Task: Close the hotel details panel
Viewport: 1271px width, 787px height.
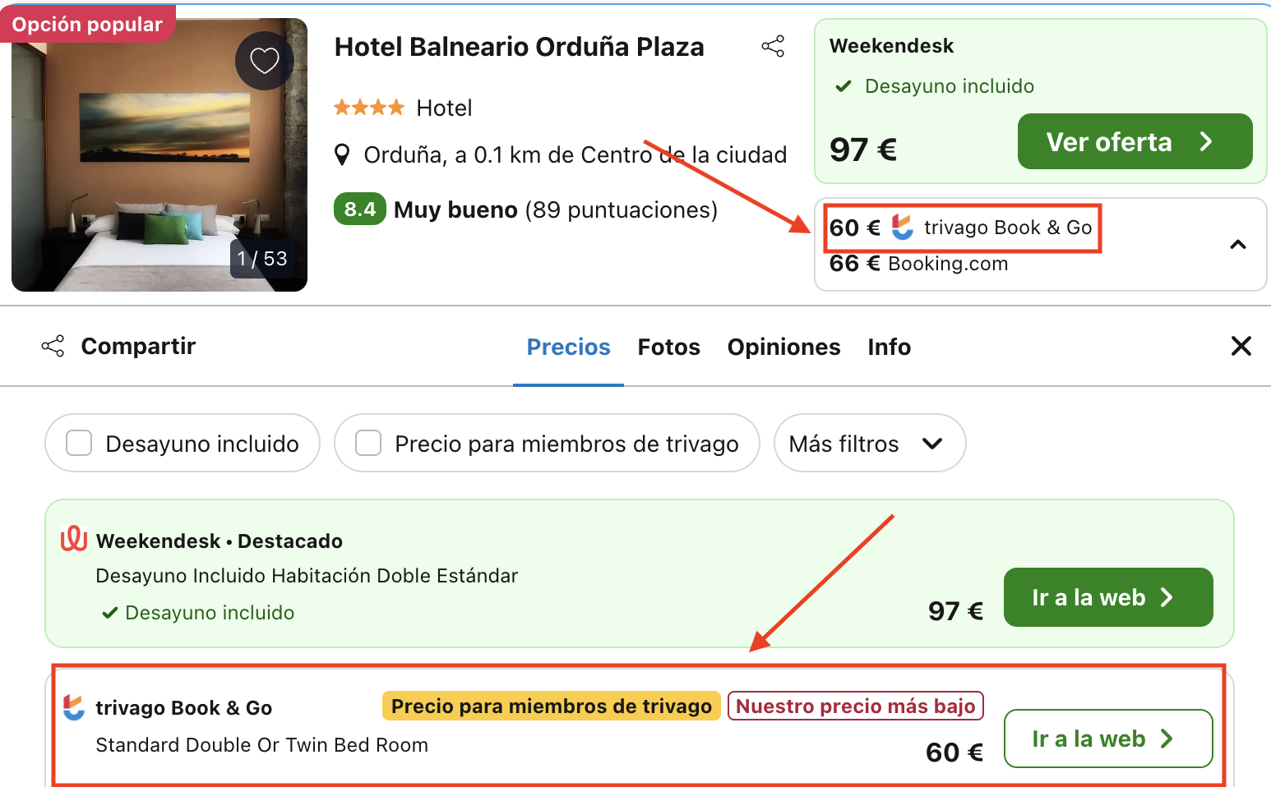Action: (1241, 346)
